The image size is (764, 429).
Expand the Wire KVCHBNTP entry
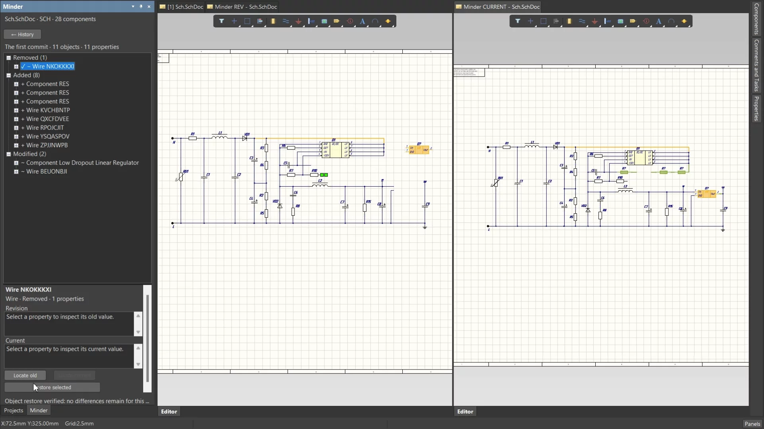pos(16,110)
